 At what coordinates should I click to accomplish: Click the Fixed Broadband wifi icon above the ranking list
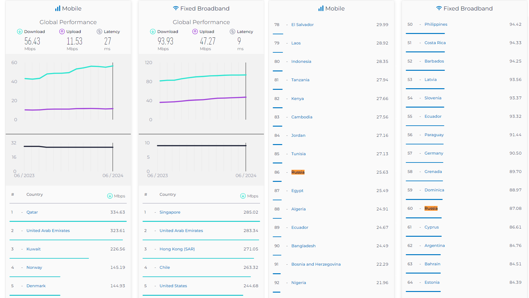click(439, 8)
